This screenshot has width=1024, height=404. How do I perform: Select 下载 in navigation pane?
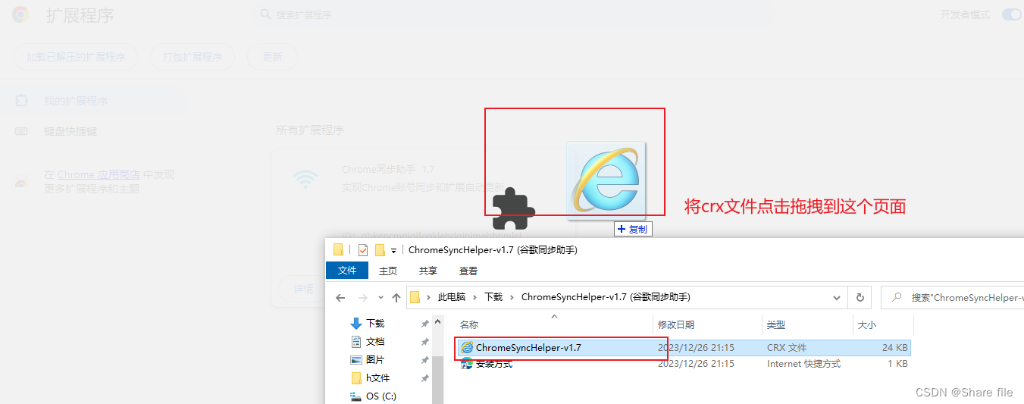click(374, 324)
